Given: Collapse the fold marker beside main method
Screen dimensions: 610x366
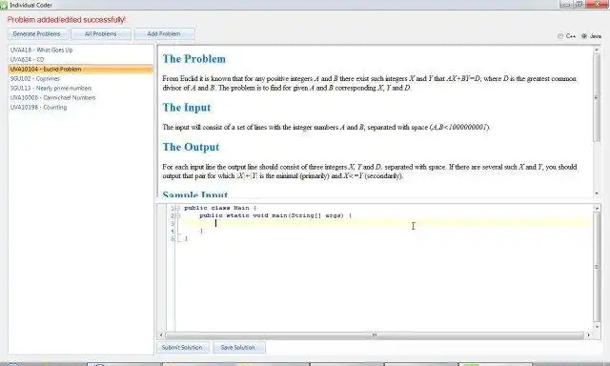Looking at the screenshot, I should pos(177,215).
